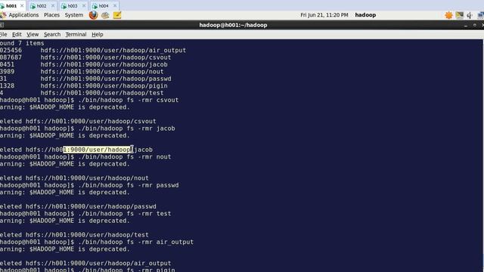
Task: Click the hadoop user name in the panel
Action: coord(365,15)
